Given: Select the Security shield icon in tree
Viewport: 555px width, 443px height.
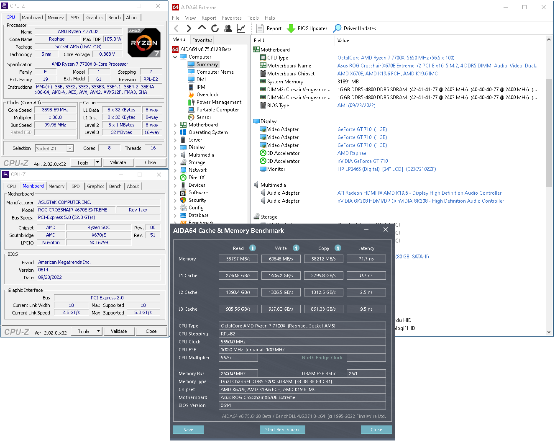Looking at the screenshot, I should click(183, 200).
